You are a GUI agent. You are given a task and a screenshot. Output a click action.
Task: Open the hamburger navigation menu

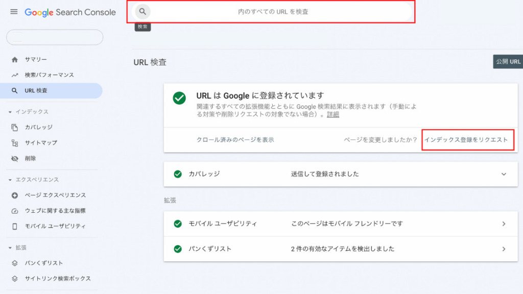[14, 12]
